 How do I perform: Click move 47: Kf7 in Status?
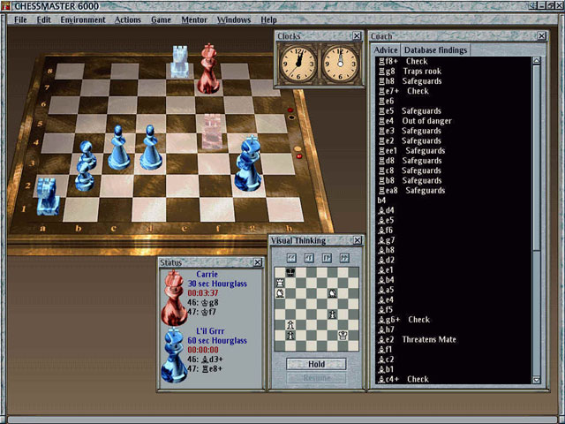tap(201, 312)
